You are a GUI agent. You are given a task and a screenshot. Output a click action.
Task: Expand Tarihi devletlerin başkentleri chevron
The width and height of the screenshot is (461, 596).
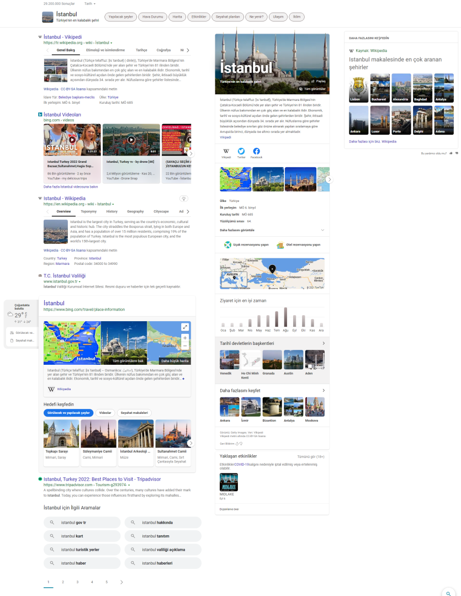(x=324, y=343)
